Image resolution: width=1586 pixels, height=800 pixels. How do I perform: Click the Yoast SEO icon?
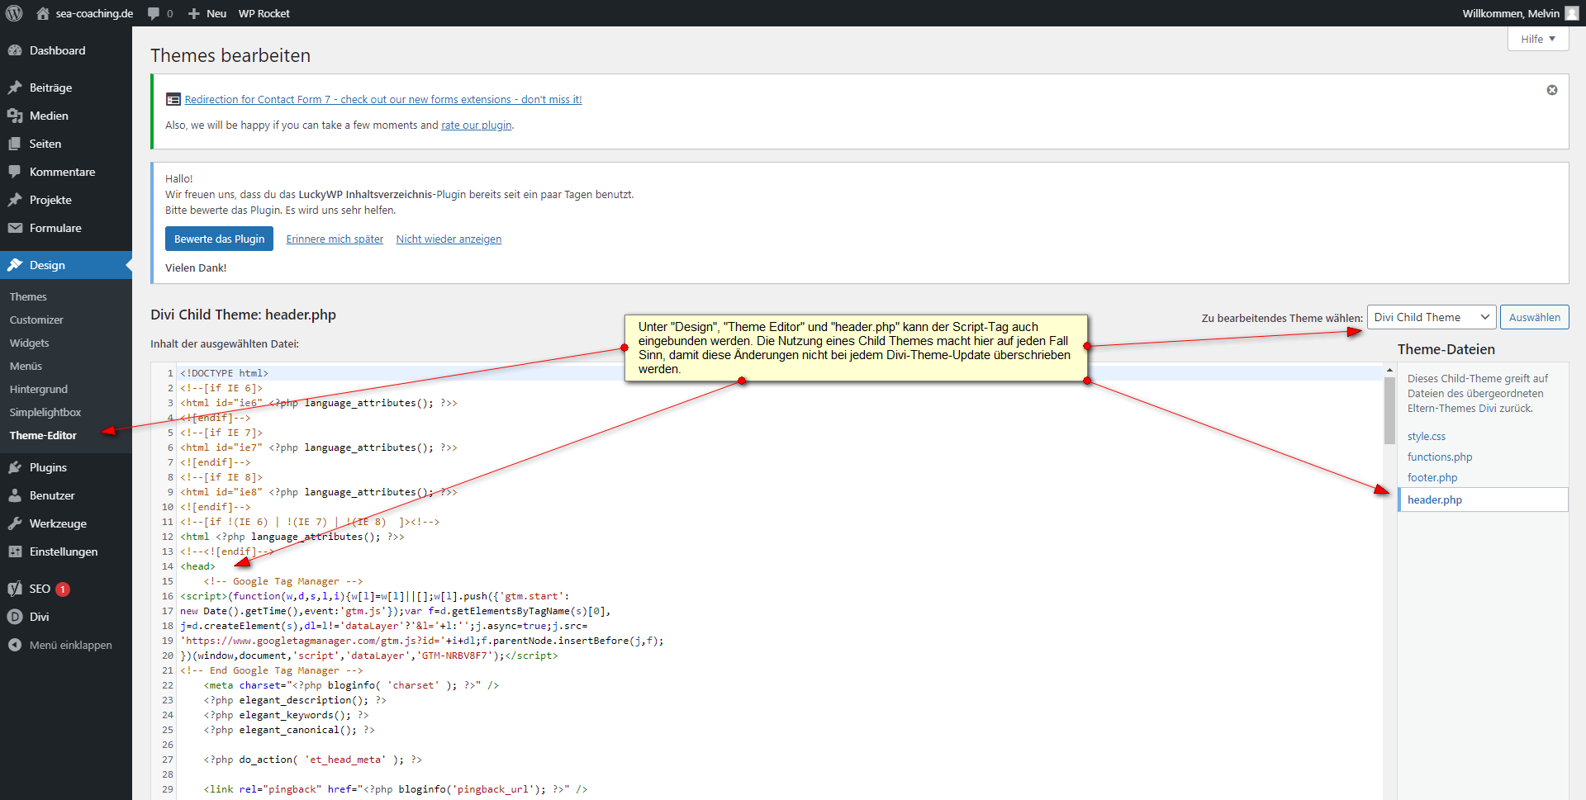[x=15, y=589]
